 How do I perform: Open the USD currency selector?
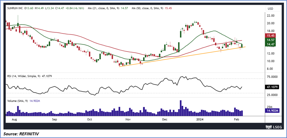click(x=273, y=8)
